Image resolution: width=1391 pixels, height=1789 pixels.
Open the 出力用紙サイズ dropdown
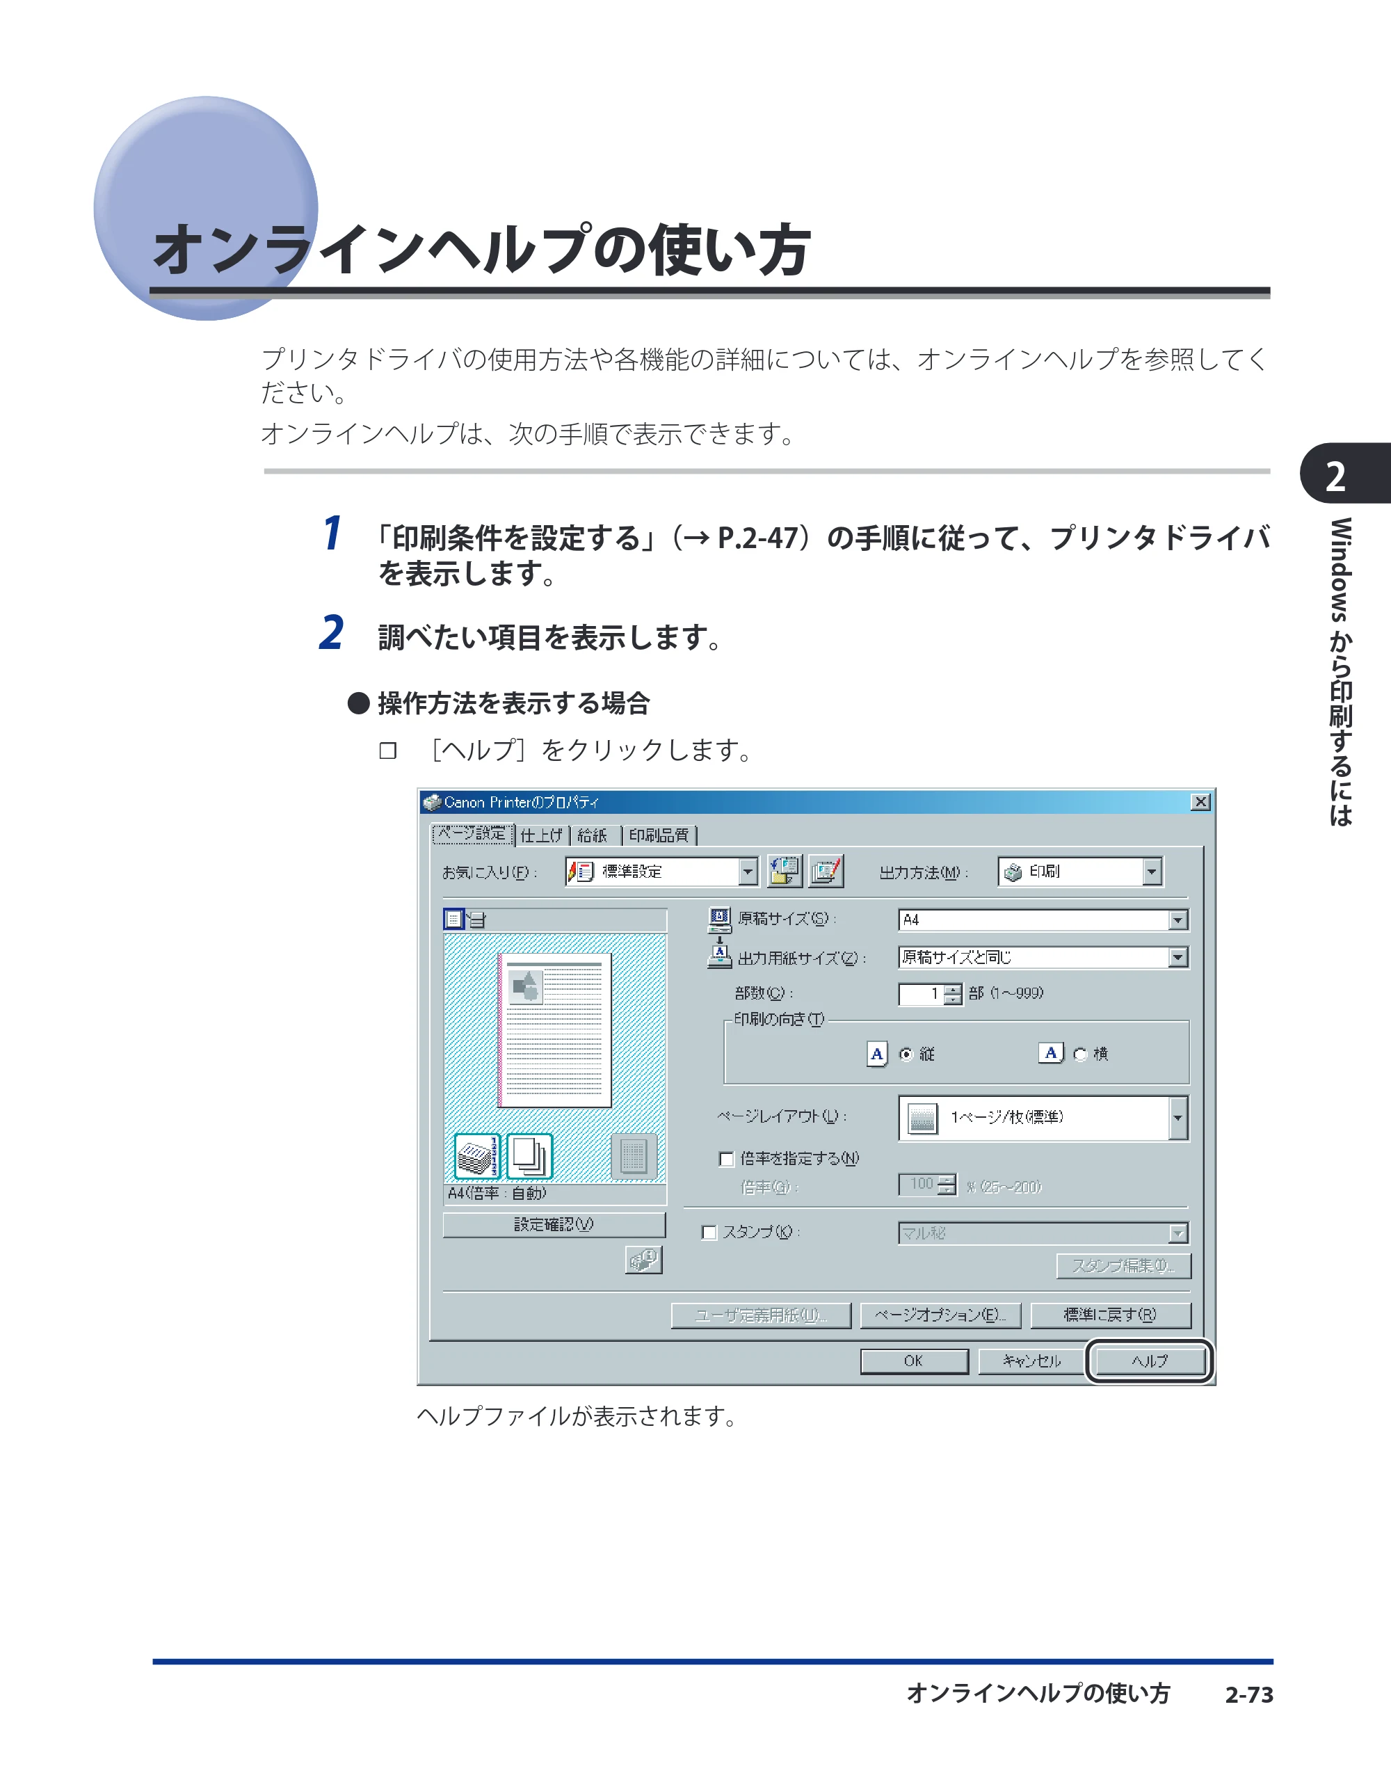pos(1043,957)
